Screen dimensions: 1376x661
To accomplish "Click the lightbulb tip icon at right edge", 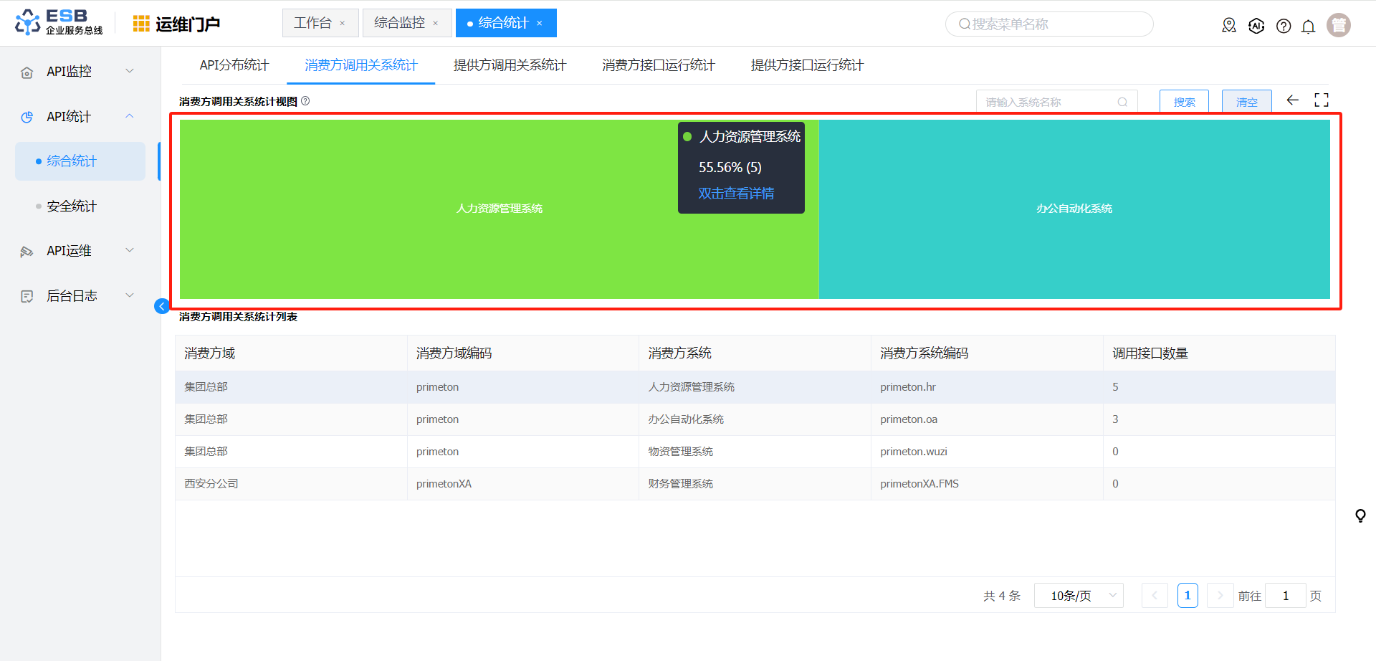I will 1360,515.
